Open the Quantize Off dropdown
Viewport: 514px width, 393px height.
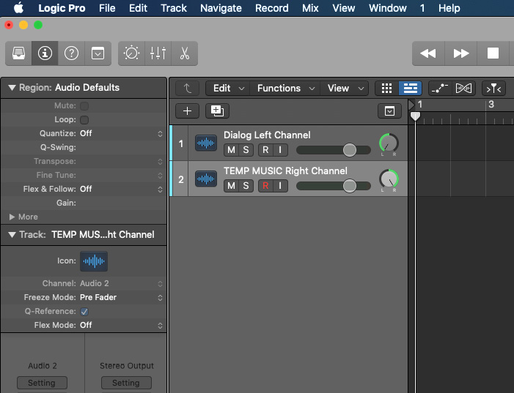(x=121, y=133)
